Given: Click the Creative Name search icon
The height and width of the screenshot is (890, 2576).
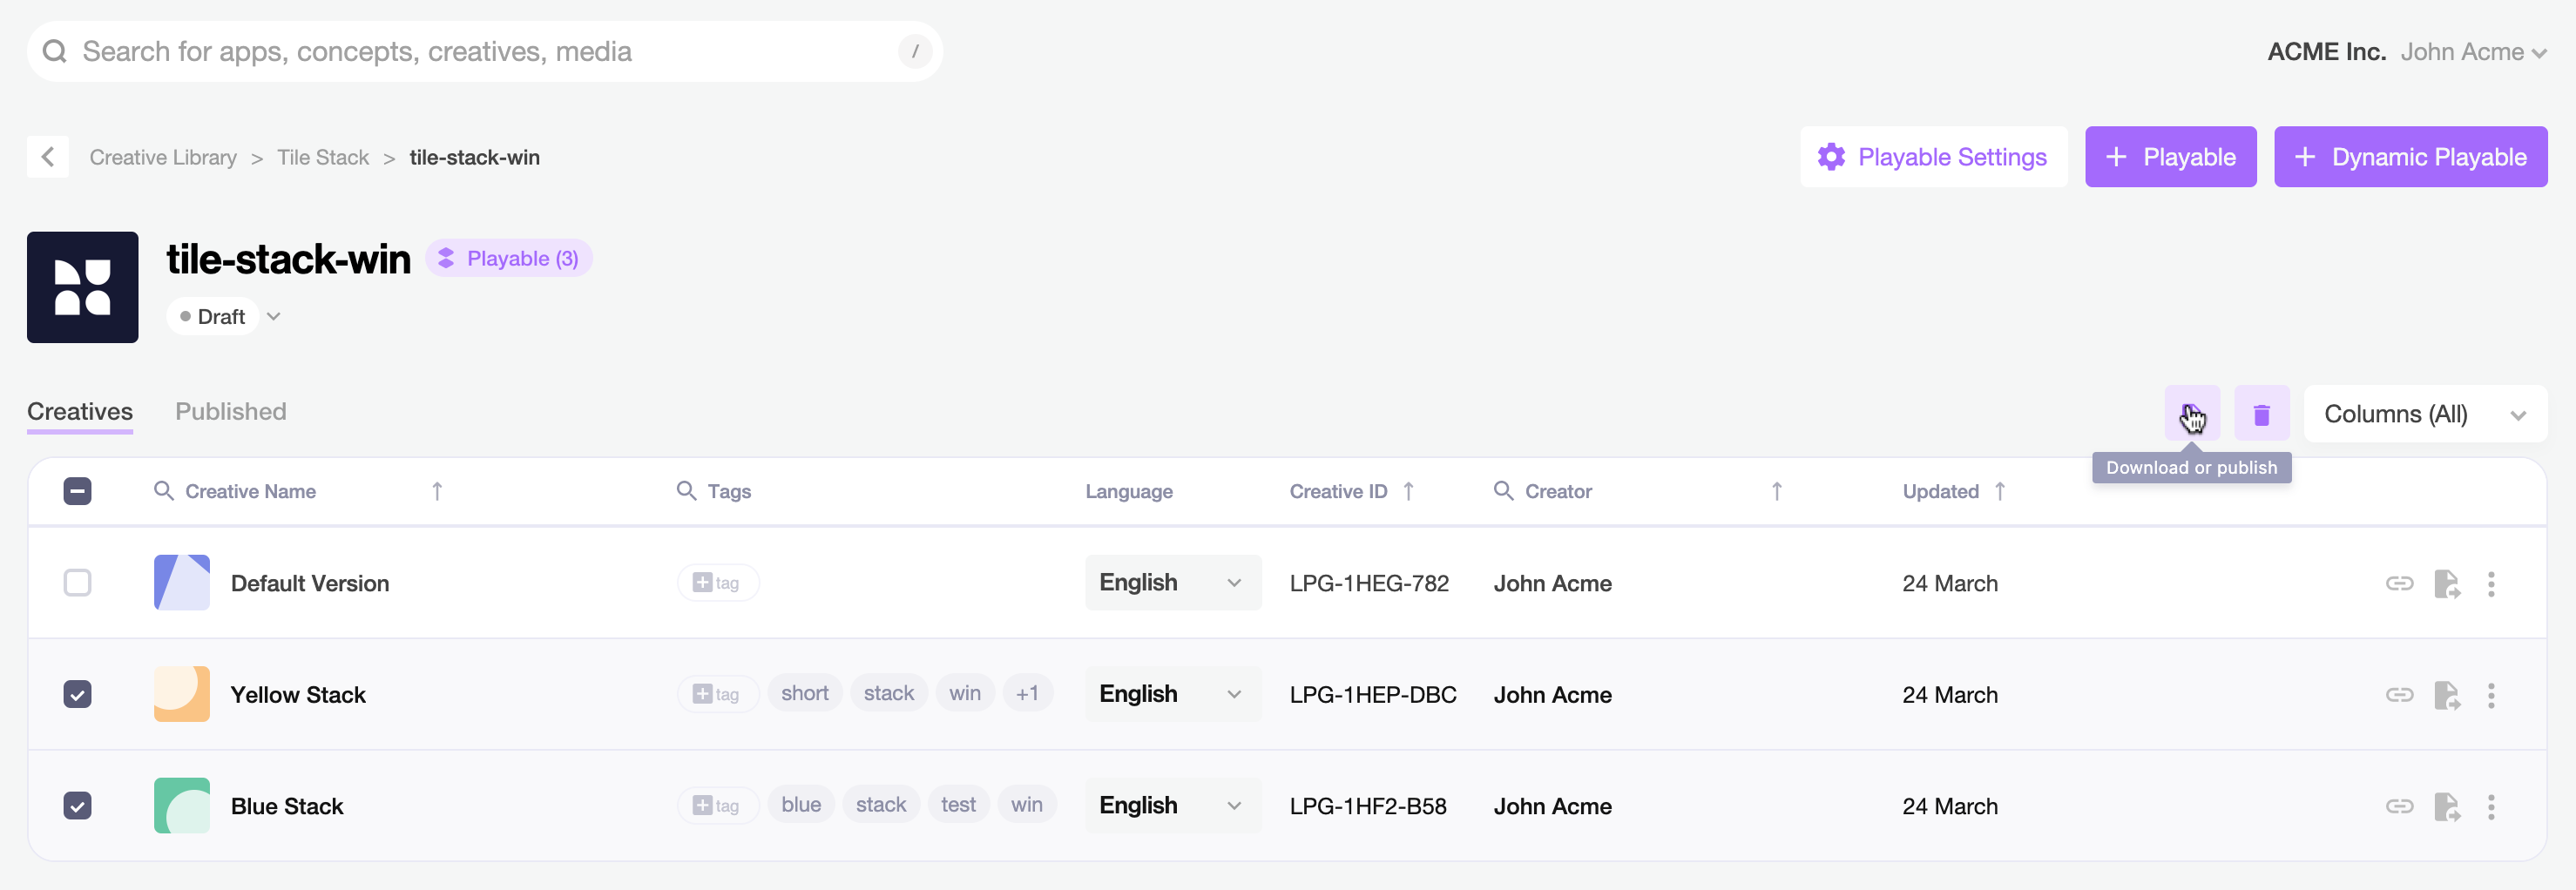Looking at the screenshot, I should 164,491.
